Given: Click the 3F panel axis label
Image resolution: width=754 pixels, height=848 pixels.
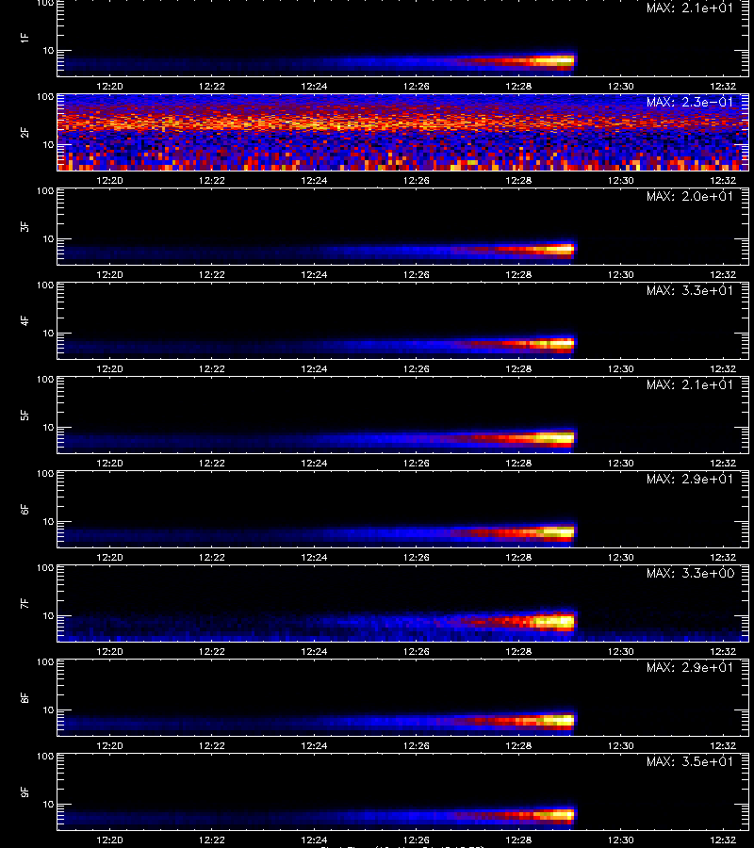Looking at the screenshot, I should coord(25,226).
